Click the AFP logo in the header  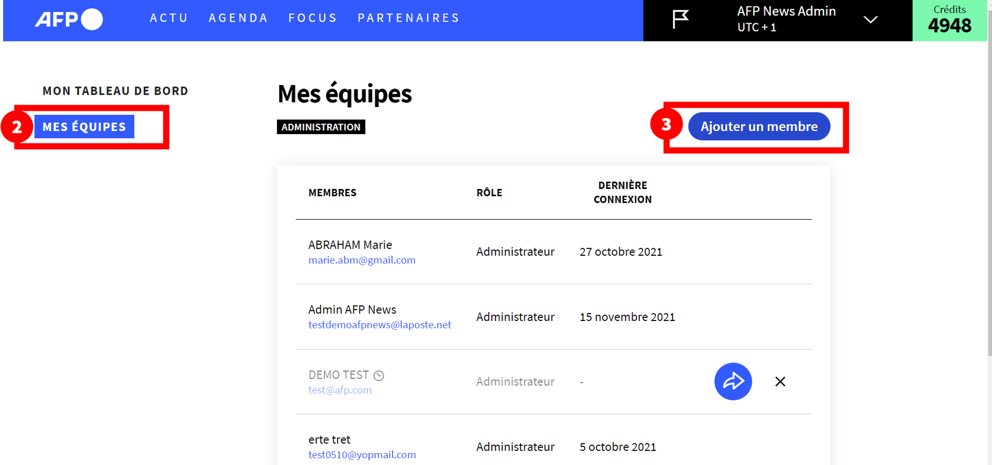pyautogui.click(x=69, y=19)
